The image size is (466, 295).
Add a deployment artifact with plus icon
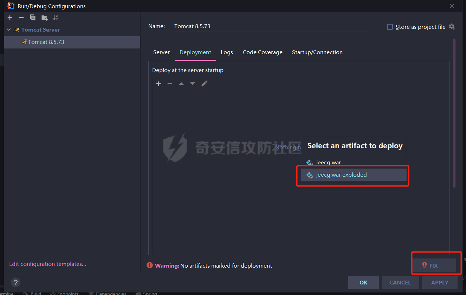[158, 84]
